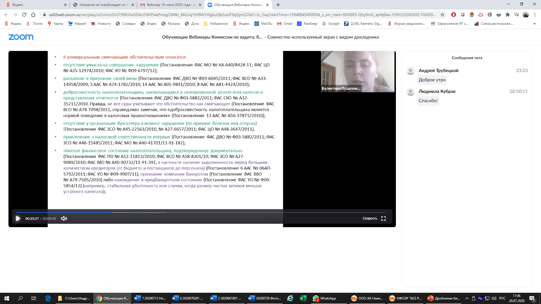Click the Zoom logo

click(21, 37)
